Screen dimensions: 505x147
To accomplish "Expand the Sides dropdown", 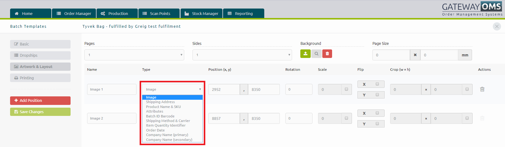I will coord(242,55).
